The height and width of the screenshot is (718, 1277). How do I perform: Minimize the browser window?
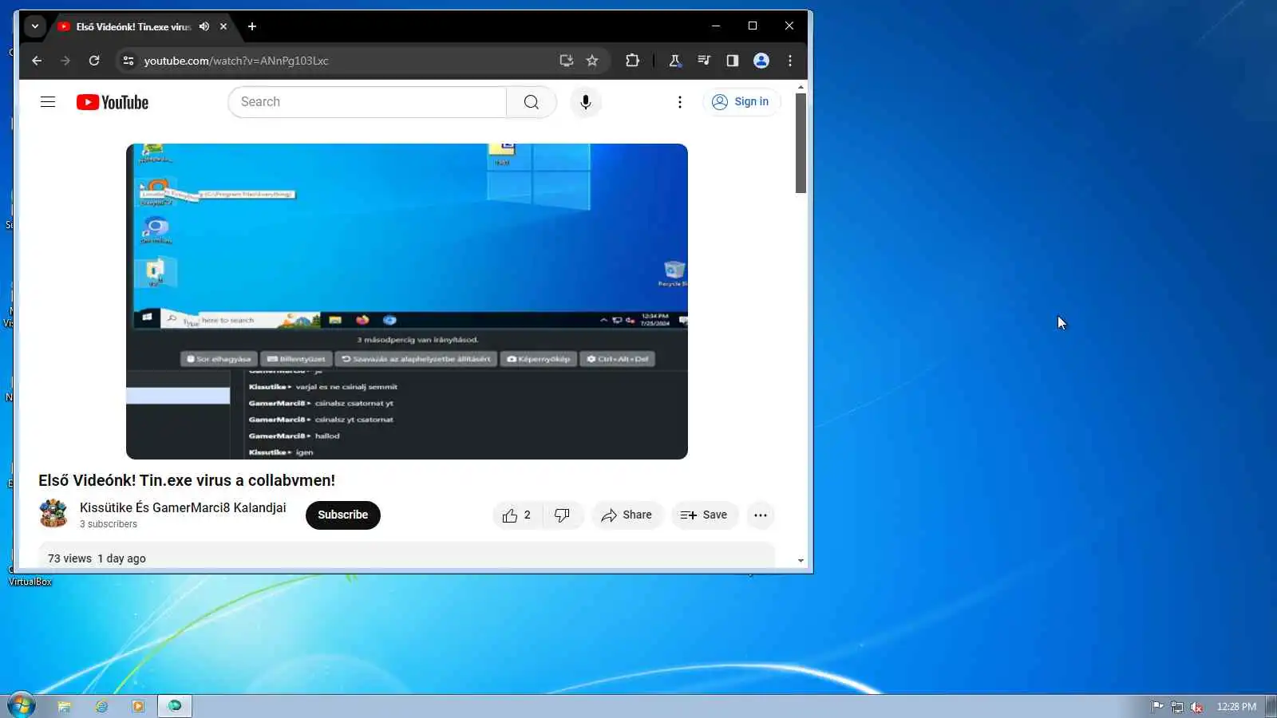point(716,26)
